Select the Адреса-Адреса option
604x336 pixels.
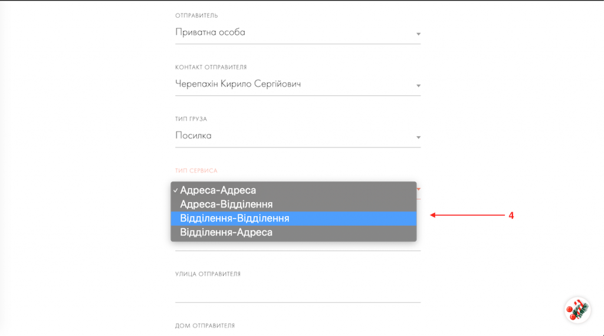(218, 190)
